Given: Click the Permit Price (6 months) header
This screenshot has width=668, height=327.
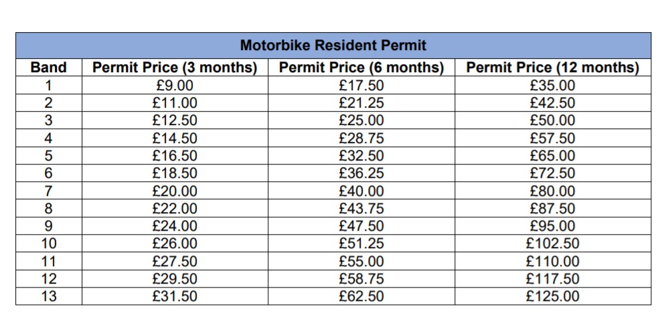Looking at the screenshot, I should point(361,68).
